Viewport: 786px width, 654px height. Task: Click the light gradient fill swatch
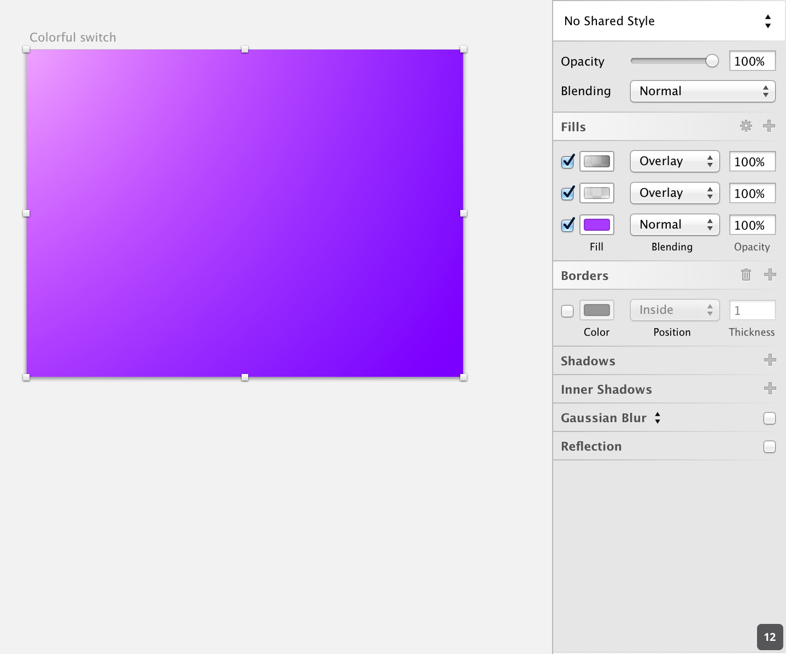[597, 193]
